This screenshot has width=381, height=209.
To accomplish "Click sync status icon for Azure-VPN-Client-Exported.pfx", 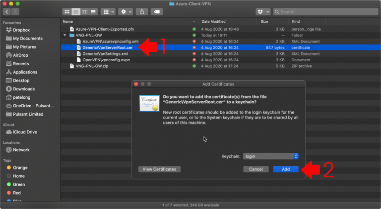I will tap(194, 29).
